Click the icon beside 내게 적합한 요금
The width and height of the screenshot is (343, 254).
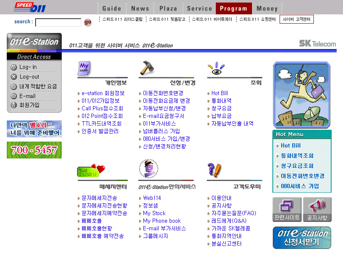(x=14, y=87)
